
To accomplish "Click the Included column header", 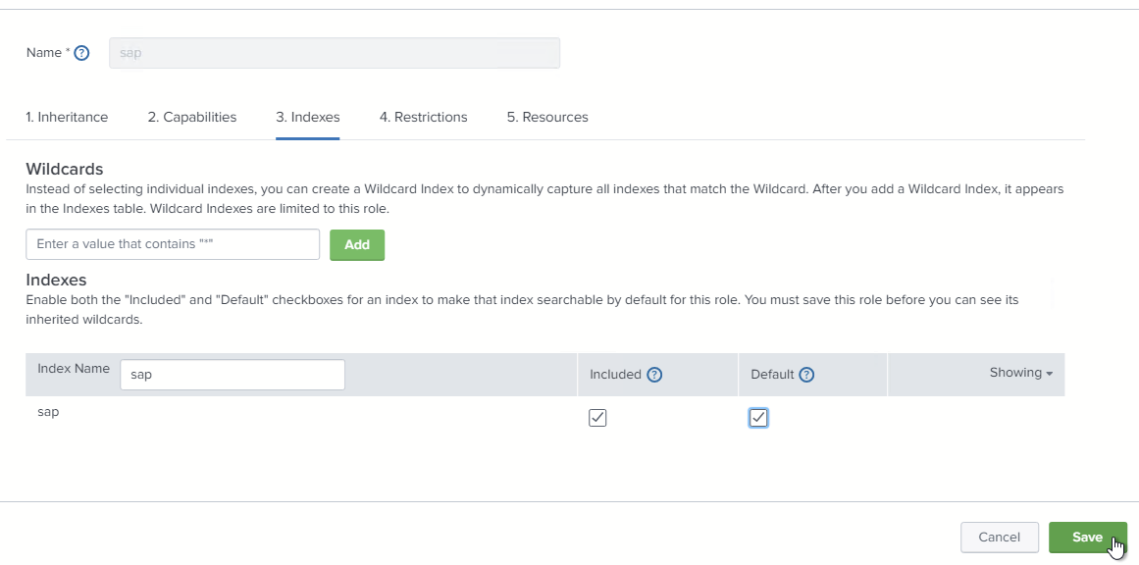I will click(616, 374).
